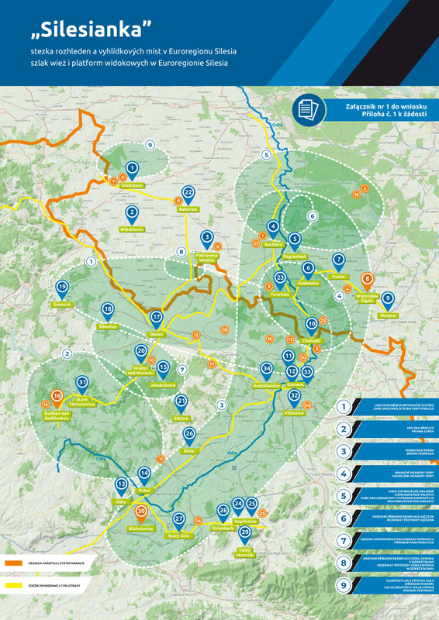
Task: Click the Mszana place label
Action: point(388,315)
